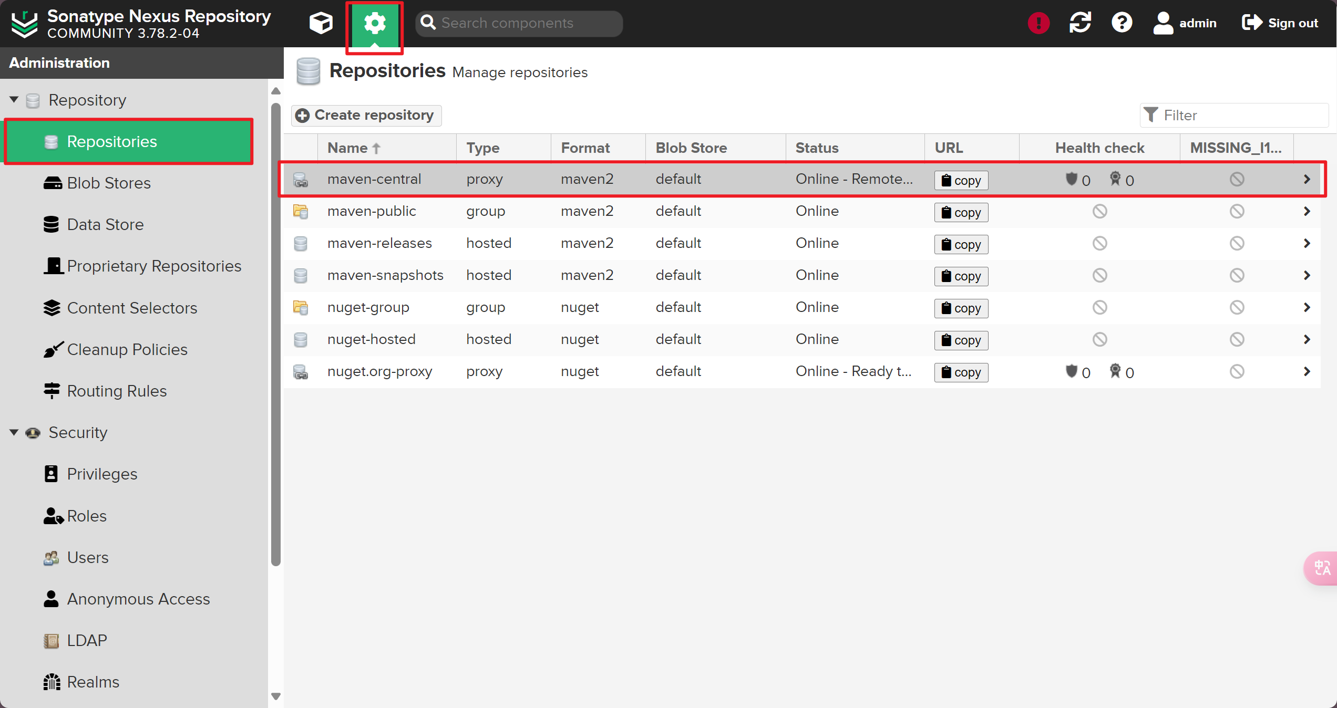
Task: Copy URL of maven-public
Action: (961, 212)
